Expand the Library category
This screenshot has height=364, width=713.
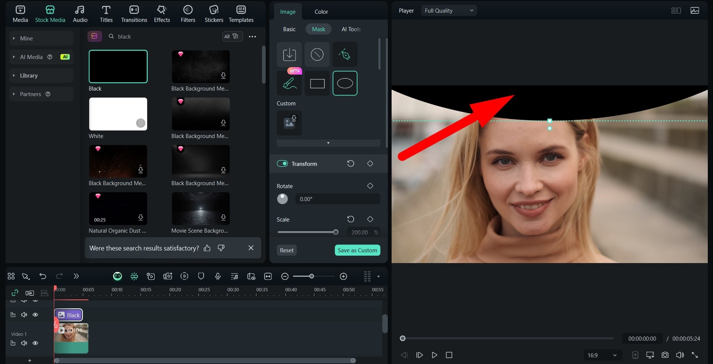pyautogui.click(x=41, y=75)
